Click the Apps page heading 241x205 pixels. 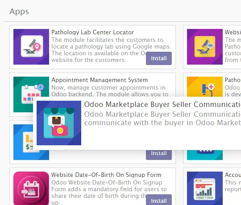pyautogui.click(x=19, y=12)
